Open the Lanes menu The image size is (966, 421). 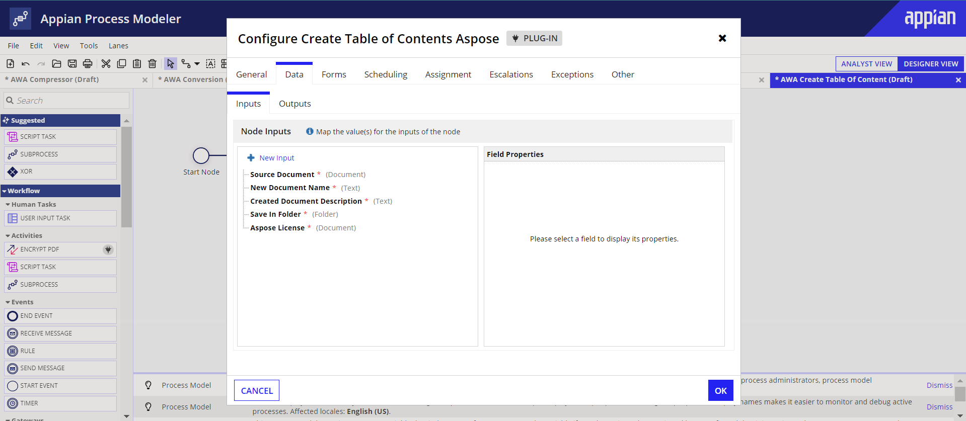[x=118, y=46]
